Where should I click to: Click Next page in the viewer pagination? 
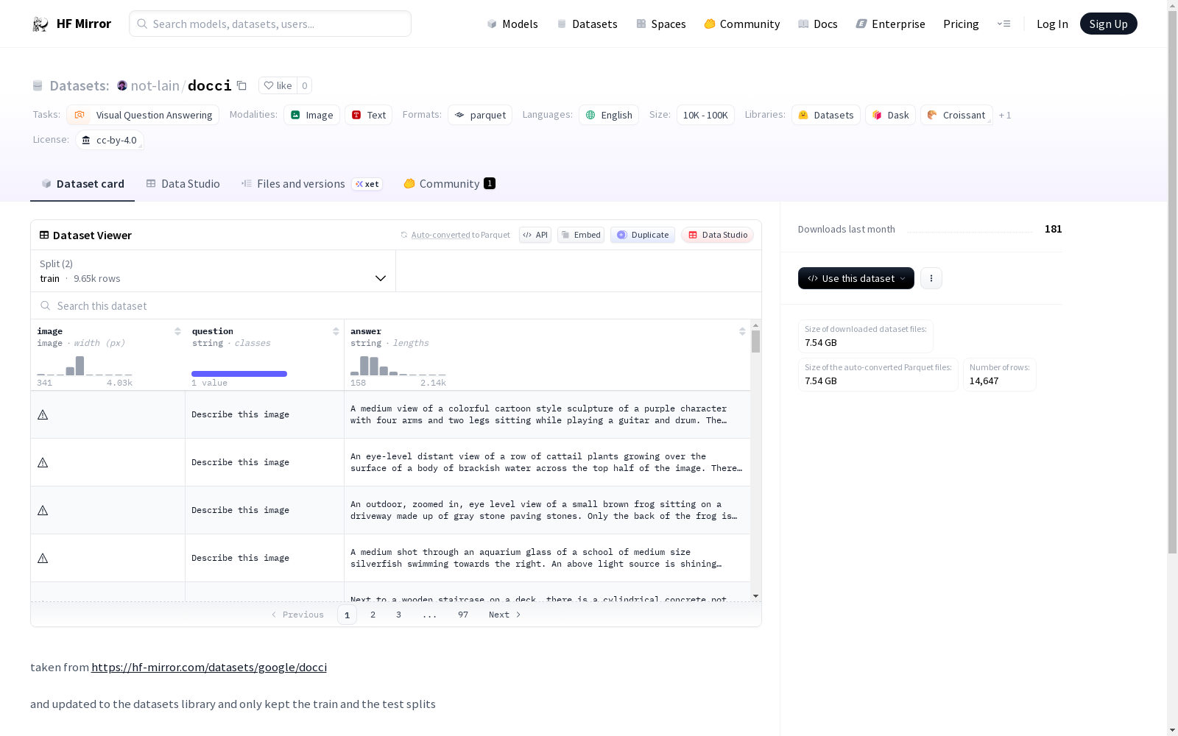pos(505,615)
